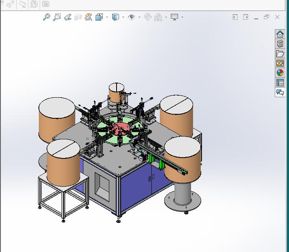This screenshot has width=289, height=252.
Task: Open Appearances, Scenes and Decals tab
Action: 280,73
